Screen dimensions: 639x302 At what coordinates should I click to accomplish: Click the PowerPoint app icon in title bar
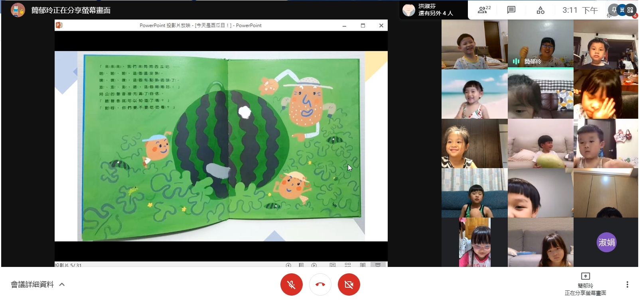(59, 25)
